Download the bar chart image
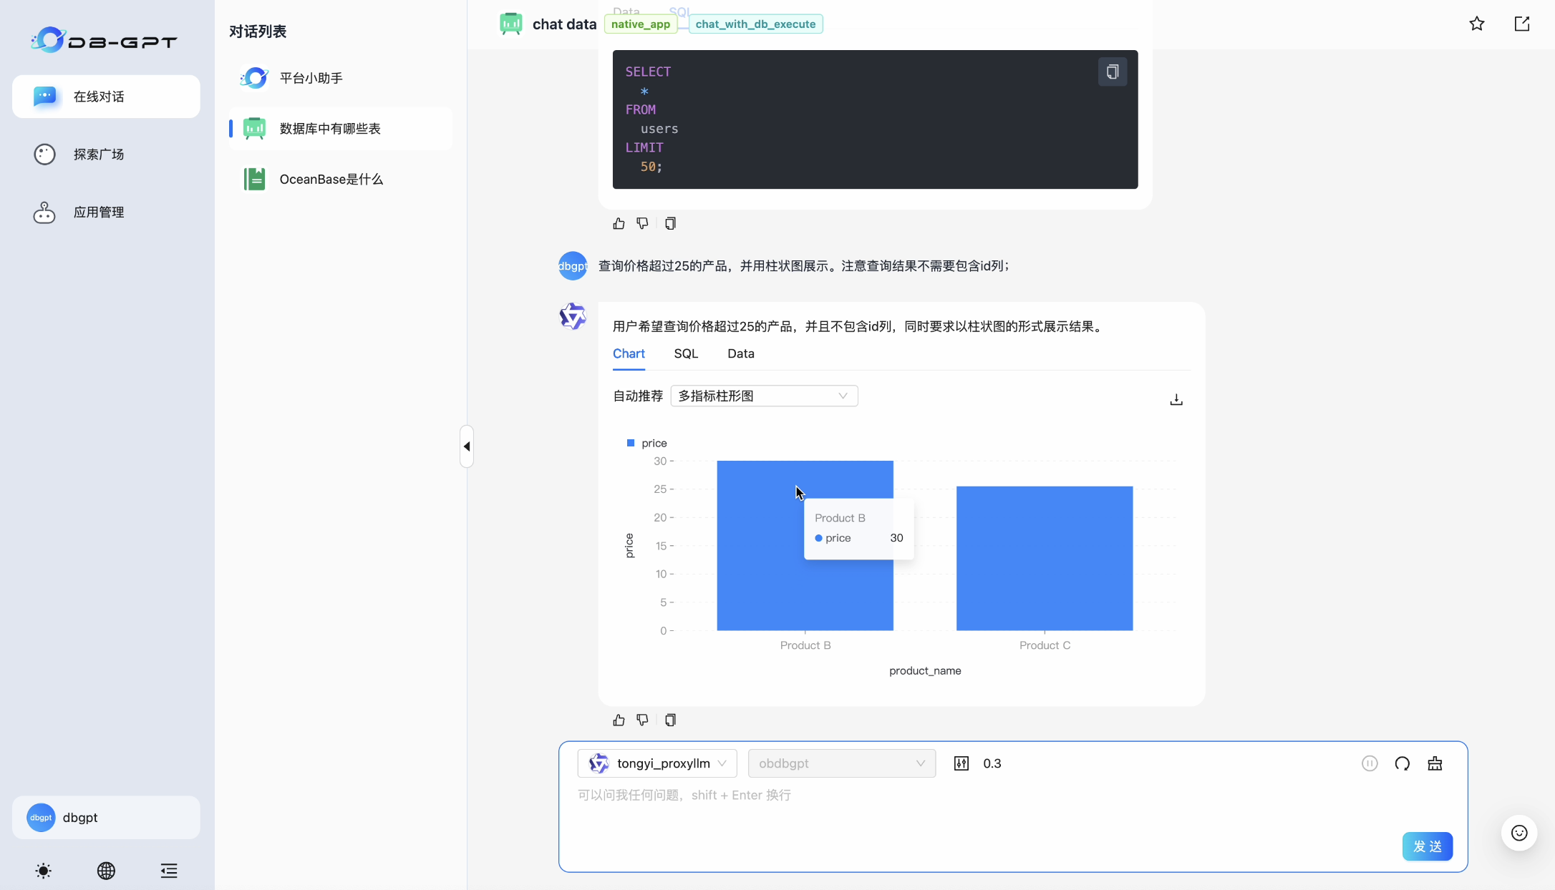 click(x=1176, y=399)
